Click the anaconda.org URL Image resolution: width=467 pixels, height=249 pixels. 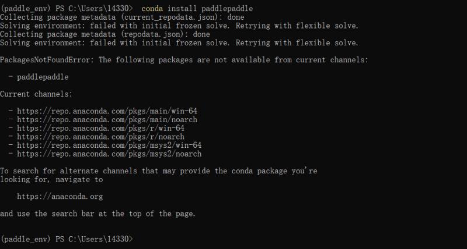[x=60, y=197]
